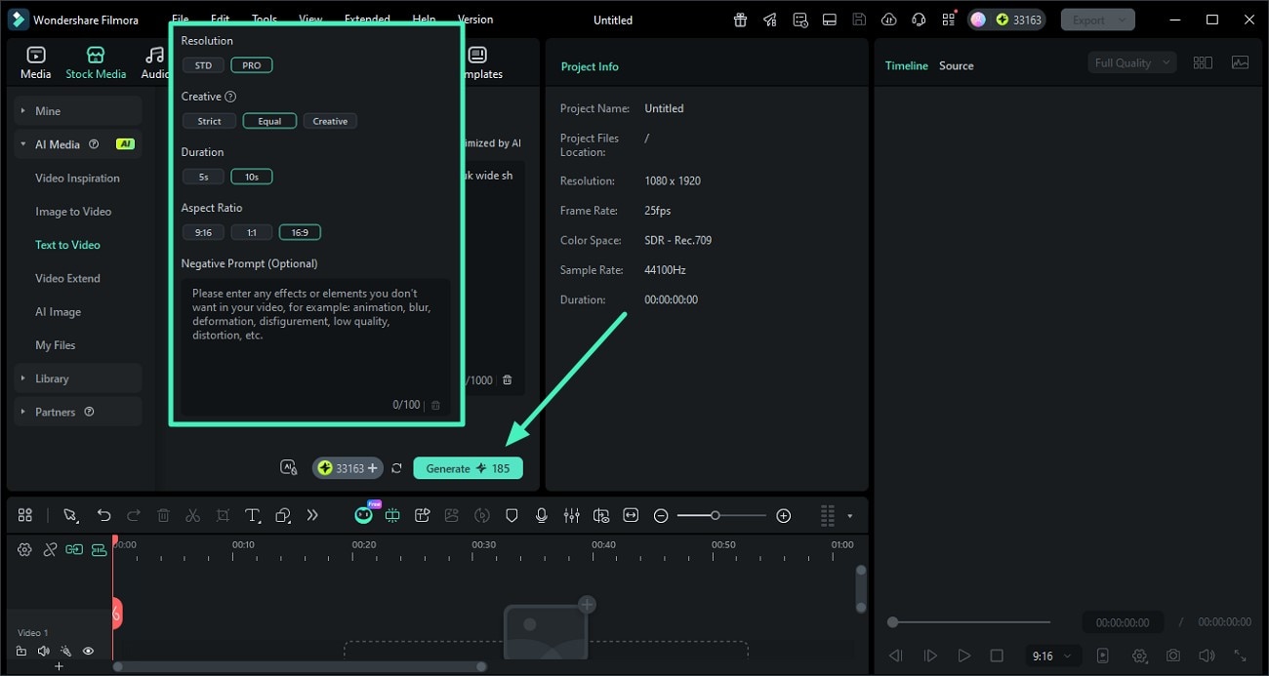Select the PRO resolution option

251,64
